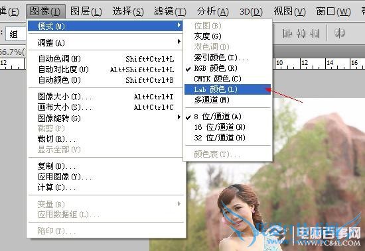Select 16 位/通道(N) bit depth
Viewport: 365px width, 251px height.
[x=228, y=127]
